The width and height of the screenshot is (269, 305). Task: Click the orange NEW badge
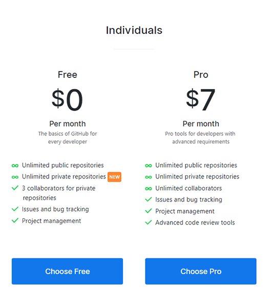[114, 177]
